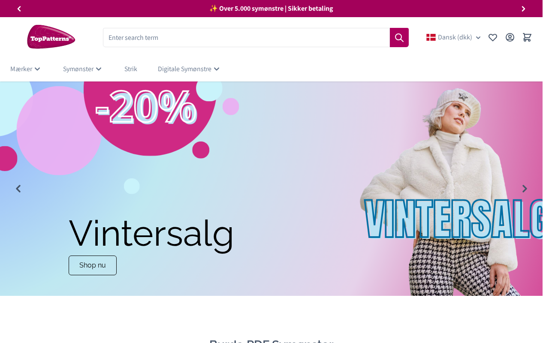Expand the Digitale Symønstre menu
This screenshot has width=549, height=343.
point(189,69)
